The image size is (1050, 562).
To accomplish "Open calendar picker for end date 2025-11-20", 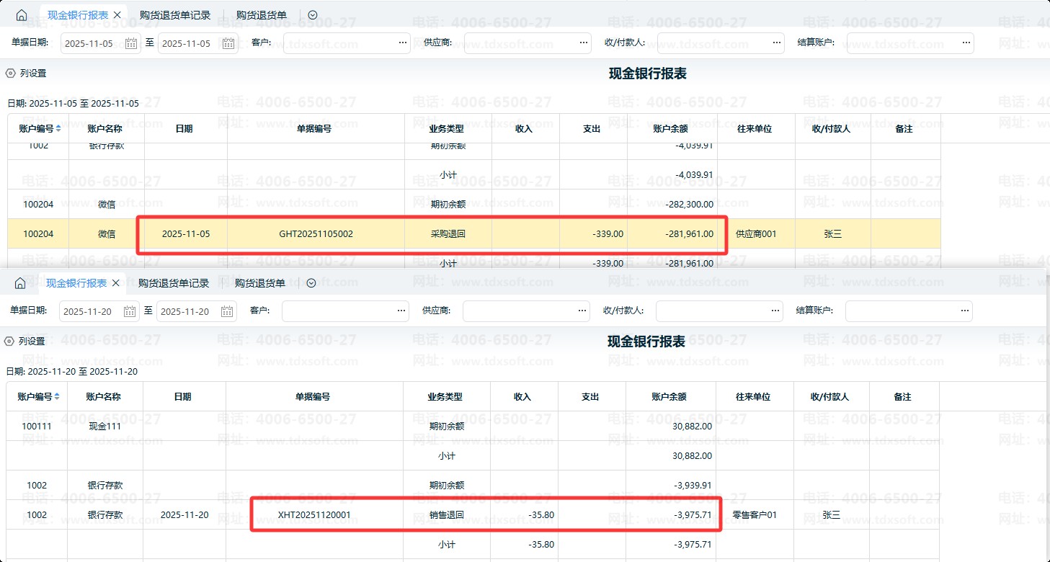I will pos(227,311).
